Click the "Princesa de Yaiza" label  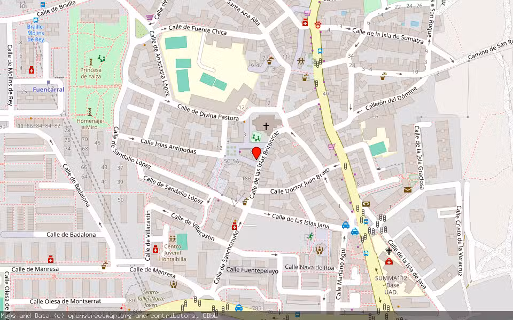pyautogui.click(x=91, y=73)
